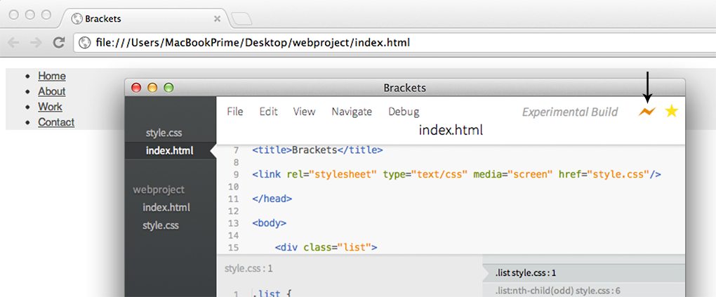
Task: Select the Brackets browser tab
Action: [144, 19]
